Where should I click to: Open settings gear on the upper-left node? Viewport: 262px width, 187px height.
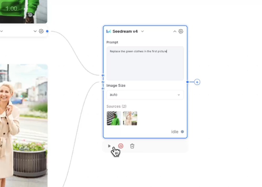pos(41,31)
